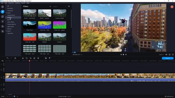Image resolution: width=175 pixels, height=98 pixels.
Task: Click the blue audio waveform on the timeline
Action: pyautogui.click(x=90, y=80)
